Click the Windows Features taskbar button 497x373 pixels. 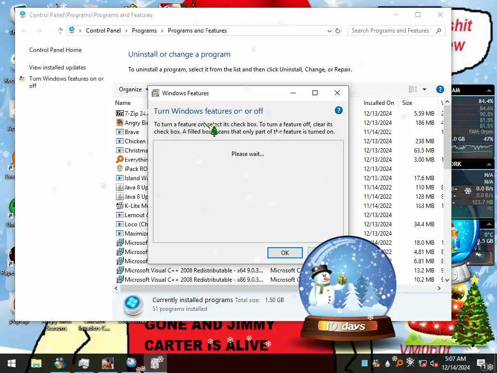point(155,363)
